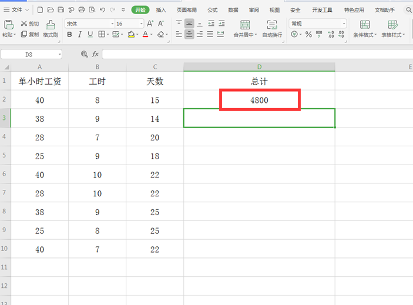Apply the yellow fill color swatch
Screen dimensions: 413x305
[131, 34]
